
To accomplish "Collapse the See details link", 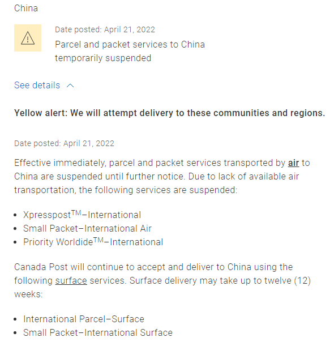I will (44, 85).
